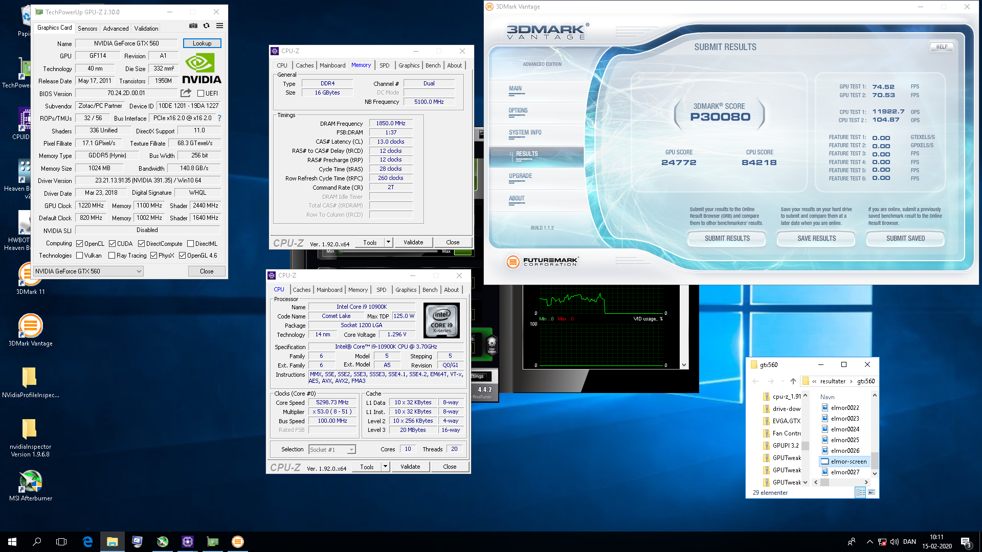Switch to 3DMark Vantage taskbar icon
Screen dimensions: 982x552
(x=238, y=542)
